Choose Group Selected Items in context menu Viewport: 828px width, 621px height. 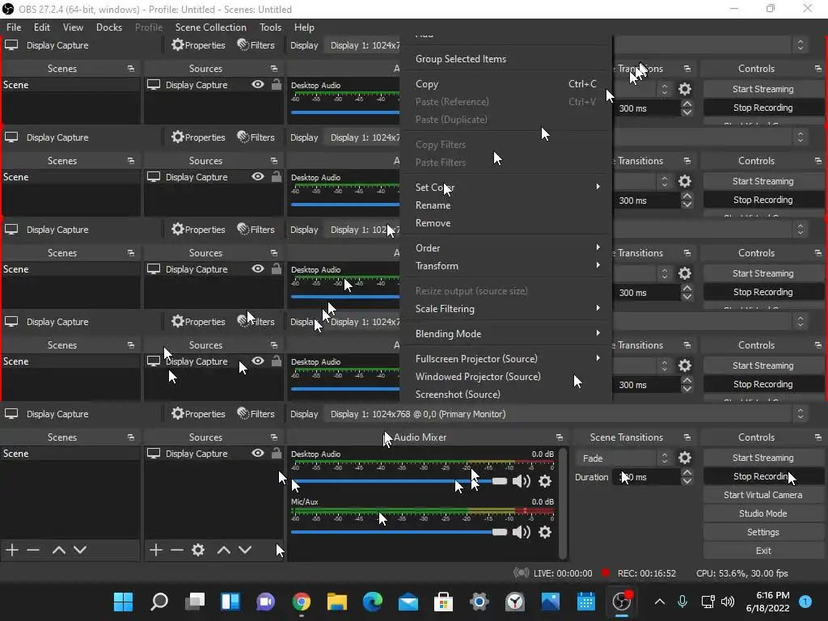(x=506, y=58)
